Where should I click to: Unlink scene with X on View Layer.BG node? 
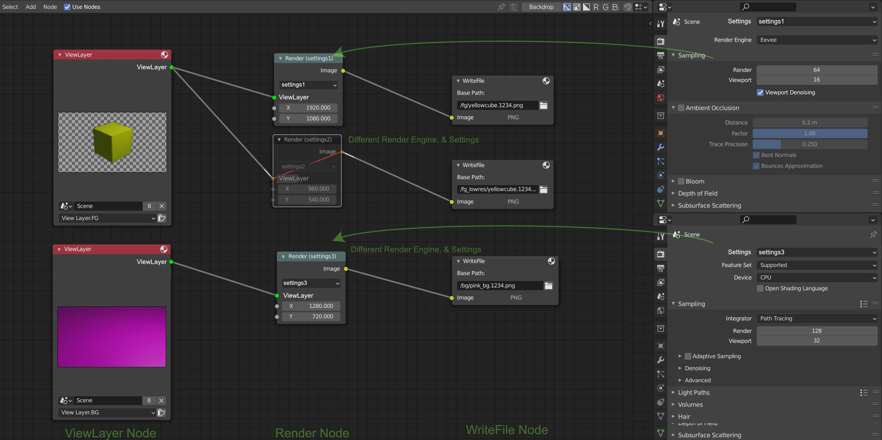pyautogui.click(x=161, y=400)
